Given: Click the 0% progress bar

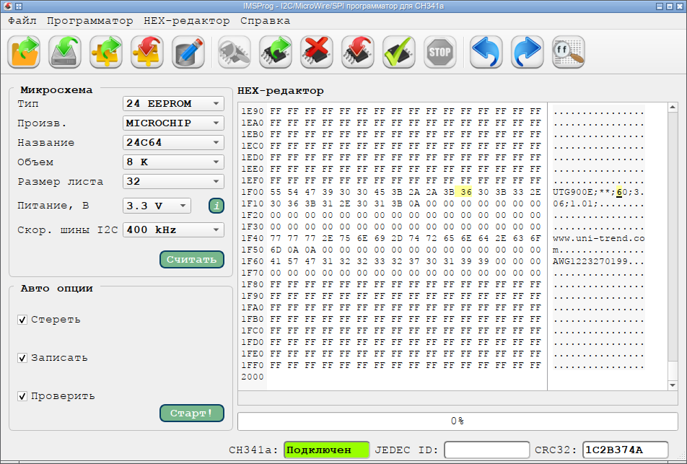Looking at the screenshot, I should tap(458, 421).
